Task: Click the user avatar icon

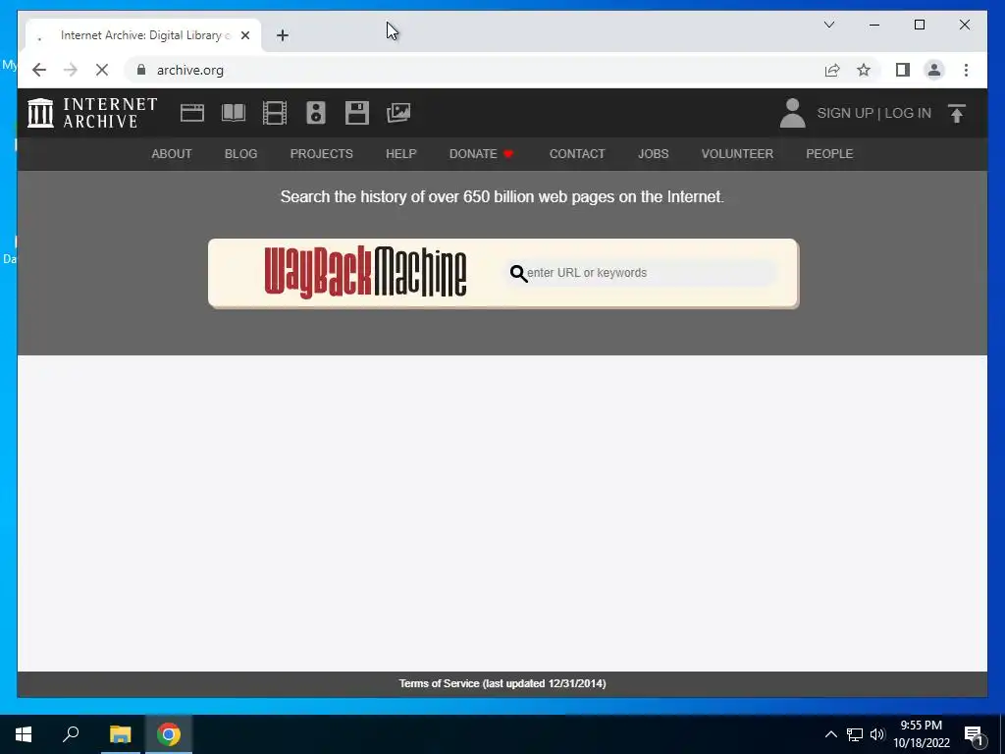Action: pyautogui.click(x=792, y=113)
